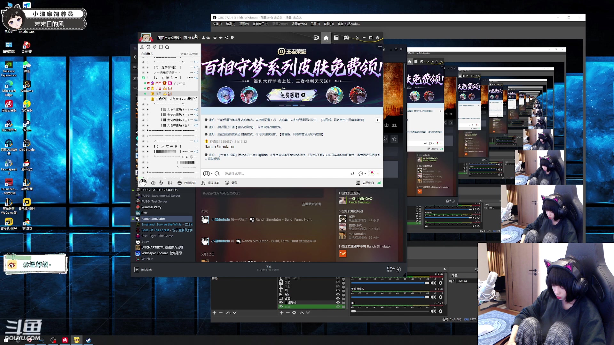Mute 周b audio in OBS mixer
Viewport: 614px width, 345px height.
[x=433, y=311]
